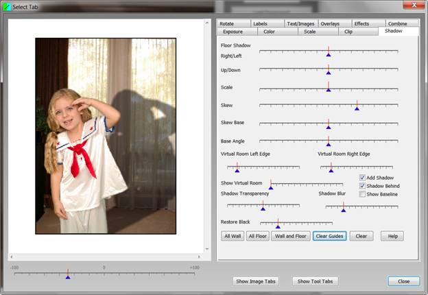Image resolution: width=428 pixels, height=295 pixels.
Task: Click the Skew slider track
Action: point(329,105)
